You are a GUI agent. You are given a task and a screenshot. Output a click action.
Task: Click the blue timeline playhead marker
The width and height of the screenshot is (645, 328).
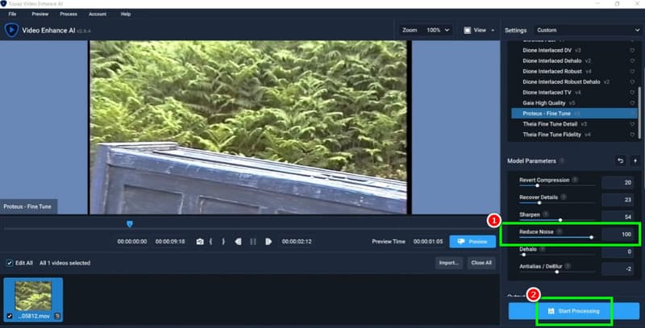tap(130, 224)
